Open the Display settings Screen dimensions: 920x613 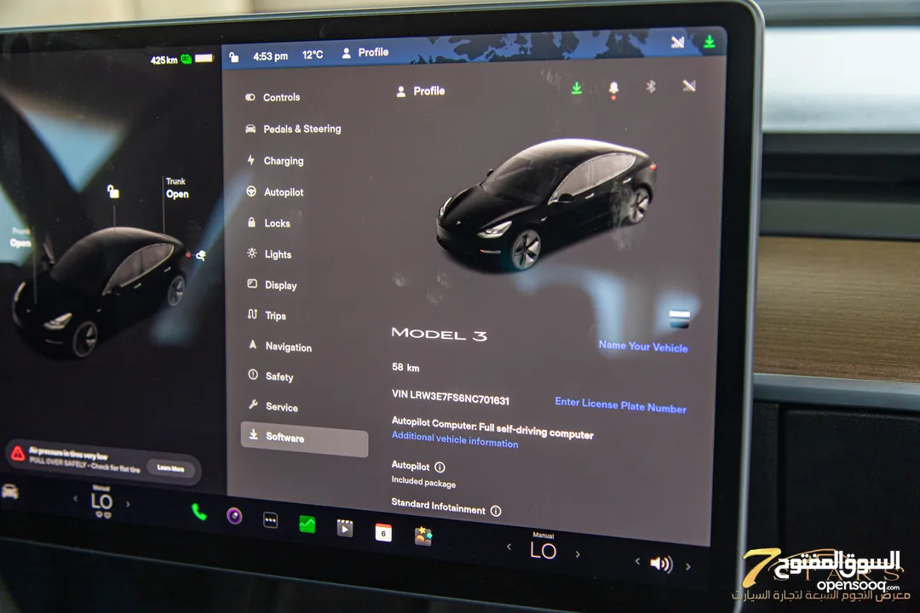click(x=273, y=285)
